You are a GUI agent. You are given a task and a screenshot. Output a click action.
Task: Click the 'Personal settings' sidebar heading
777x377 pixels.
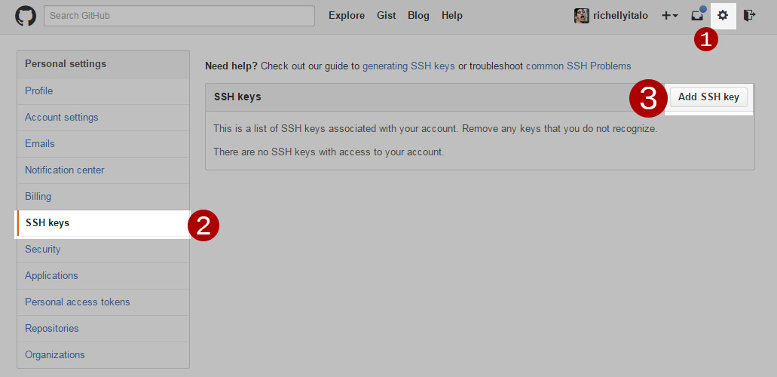pos(66,64)
